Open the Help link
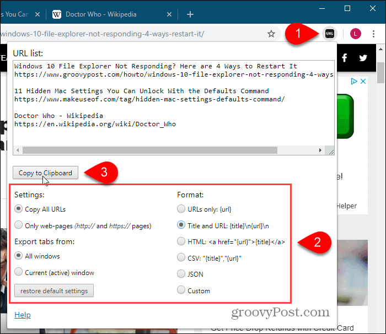 23,315
